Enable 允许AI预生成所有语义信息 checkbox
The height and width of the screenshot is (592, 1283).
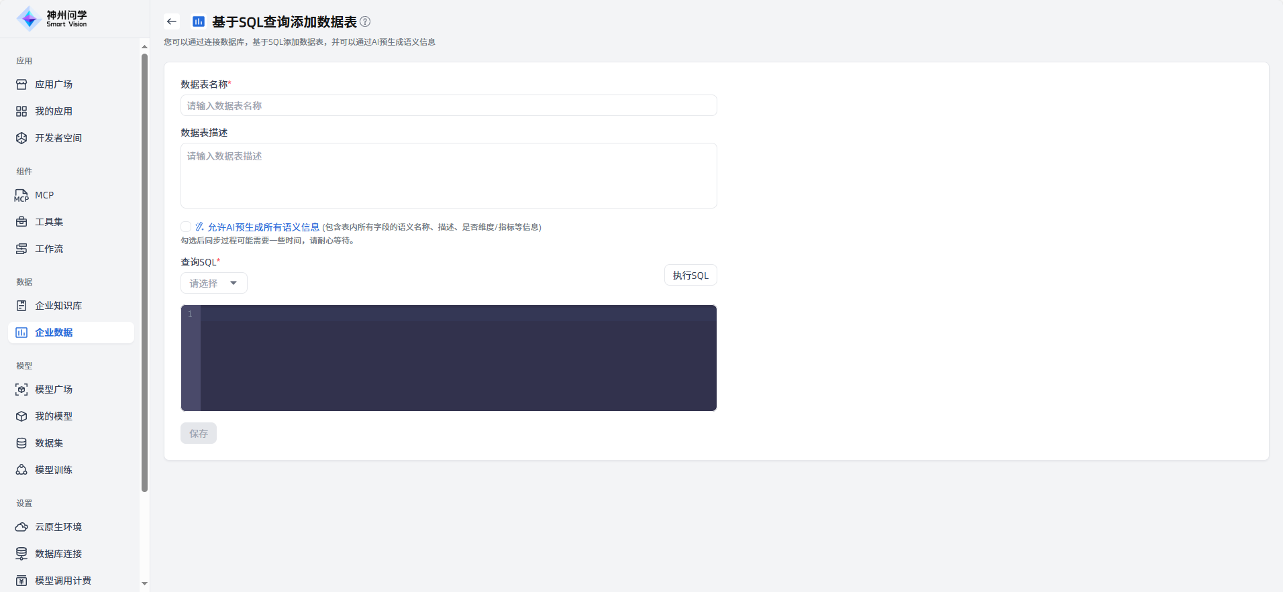tap(186, 227)
